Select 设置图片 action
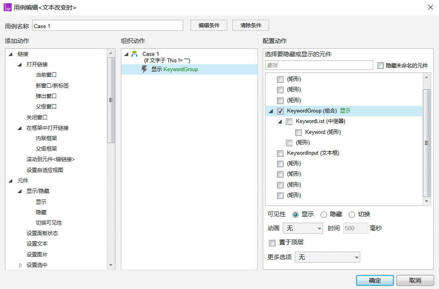Viewport: 439px width, 289px height. pyautogui.click(x=37, y=254)
